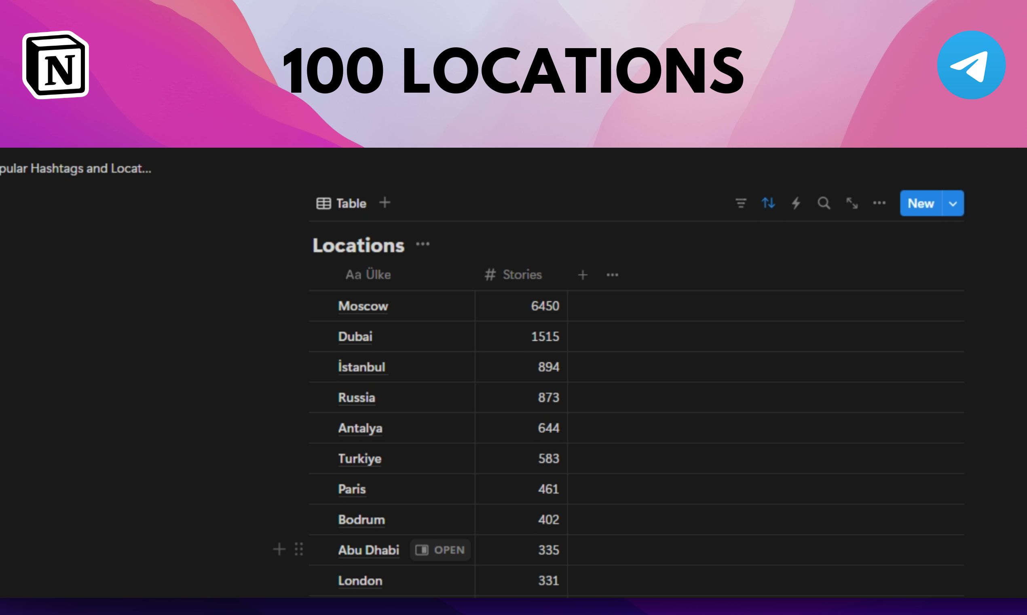This screenshot has height=615, width=1027.
Task: Open Locations title three-dots menu
Action: [x=423, y=244]
